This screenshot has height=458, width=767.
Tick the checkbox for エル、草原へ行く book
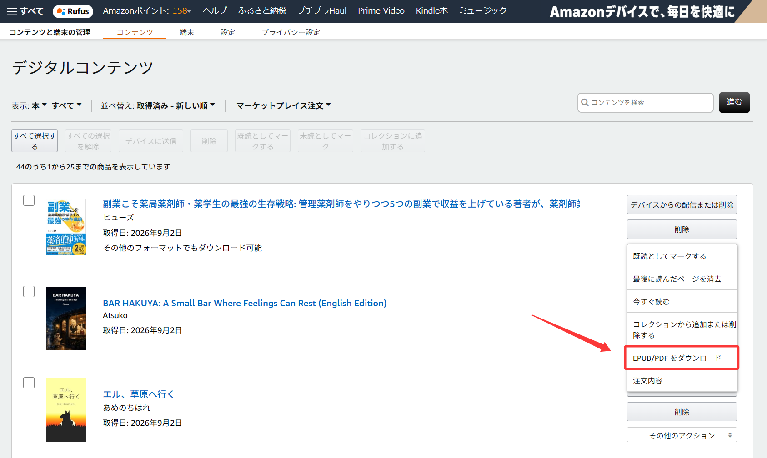click(x=29, y=383)
